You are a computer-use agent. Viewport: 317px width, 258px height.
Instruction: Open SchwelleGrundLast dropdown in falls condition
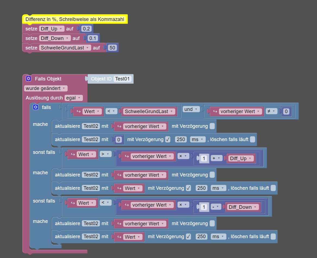click(149, 111)
